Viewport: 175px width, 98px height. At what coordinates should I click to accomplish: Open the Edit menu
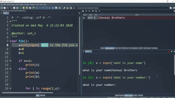point(5,5)
